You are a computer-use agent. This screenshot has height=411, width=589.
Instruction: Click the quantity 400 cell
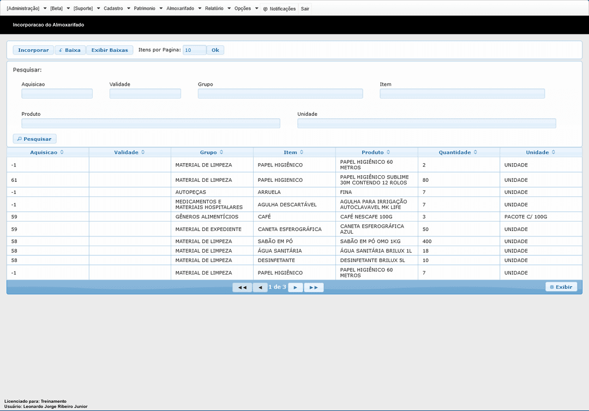pyautogui.click(x=459, y=241)
